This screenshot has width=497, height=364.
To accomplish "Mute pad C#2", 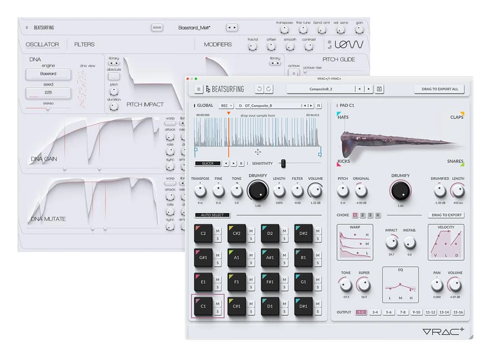I will 251,231.
